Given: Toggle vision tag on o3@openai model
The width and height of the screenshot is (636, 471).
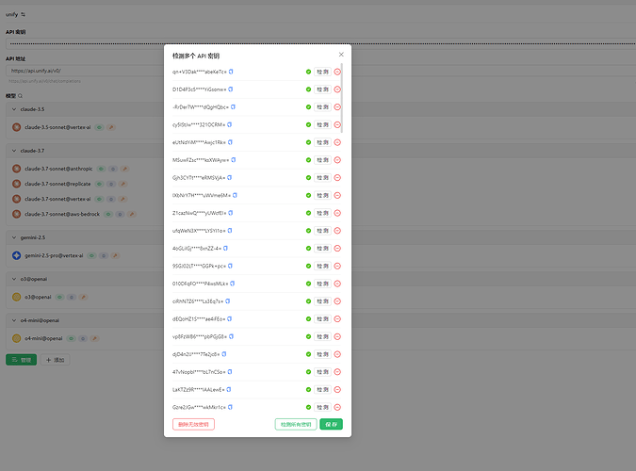Looking at the screenshot, I should pyautogui.click(x=60, y=298).
